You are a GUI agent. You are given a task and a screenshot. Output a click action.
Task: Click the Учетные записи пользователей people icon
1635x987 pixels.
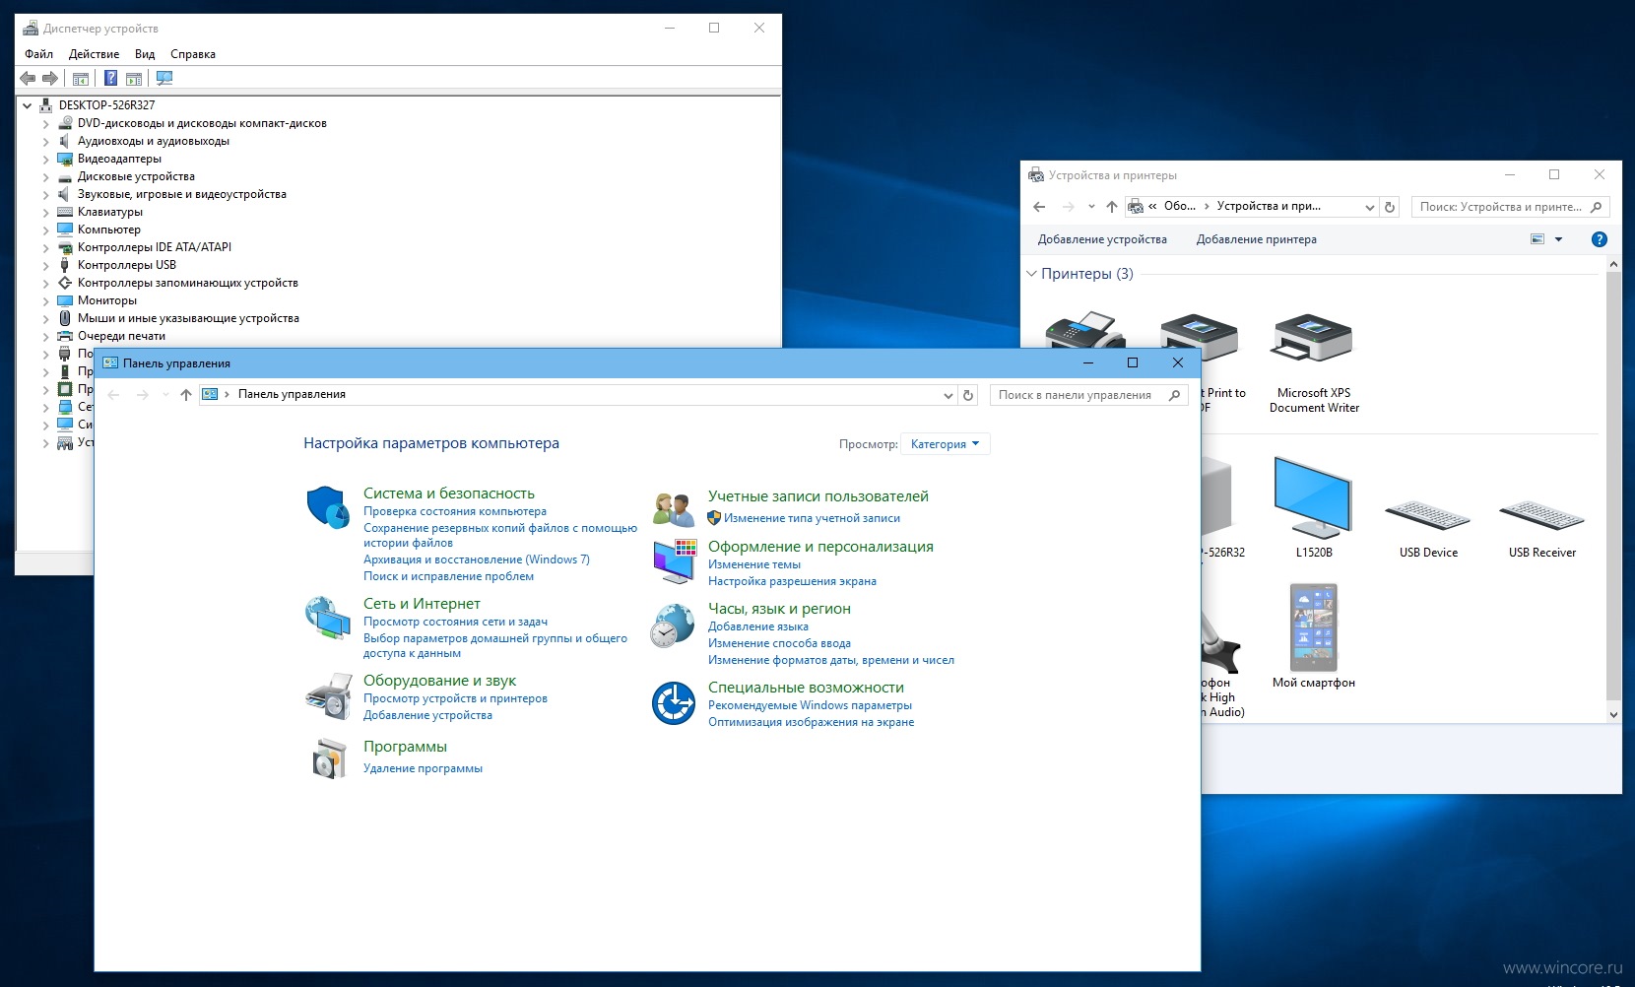click(x=674, y=509)
